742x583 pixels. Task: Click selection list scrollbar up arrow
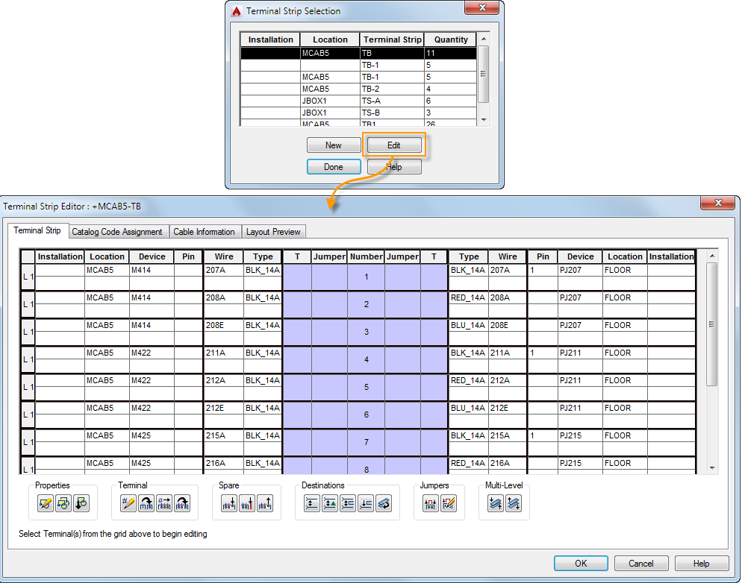(484, 39)
